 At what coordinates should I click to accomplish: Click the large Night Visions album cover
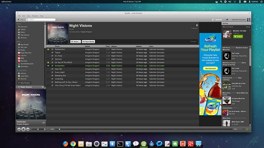(x=31, y=104)
